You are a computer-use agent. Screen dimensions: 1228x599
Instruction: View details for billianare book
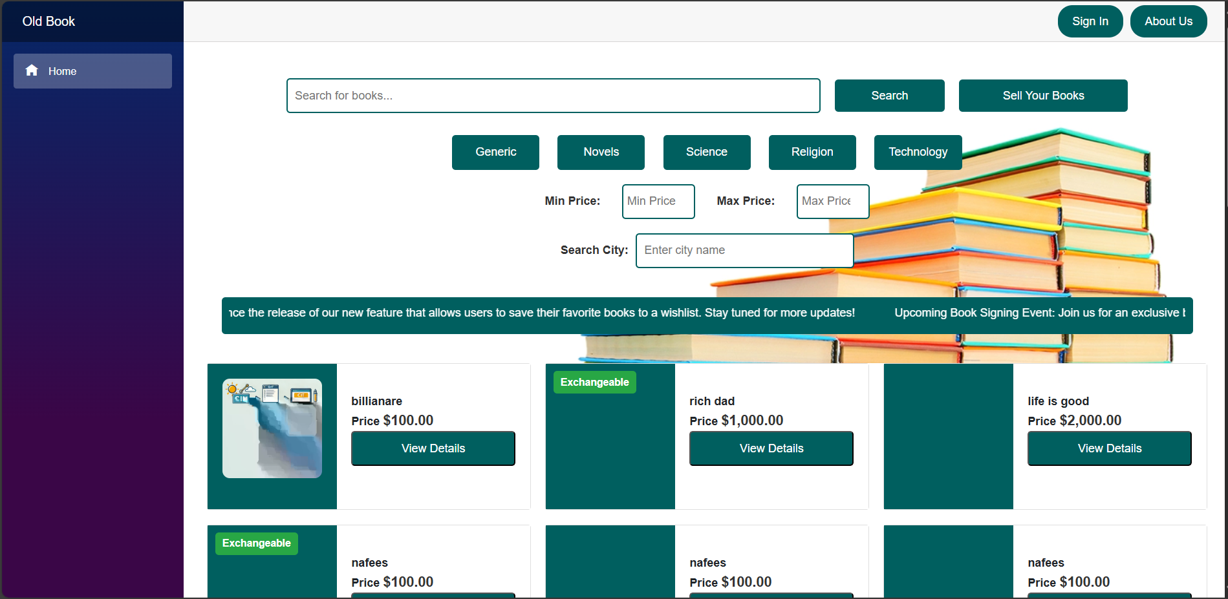tap(433, 448)
